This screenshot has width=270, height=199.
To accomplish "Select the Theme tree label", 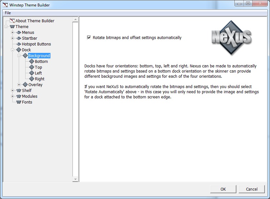I will 22,27.
